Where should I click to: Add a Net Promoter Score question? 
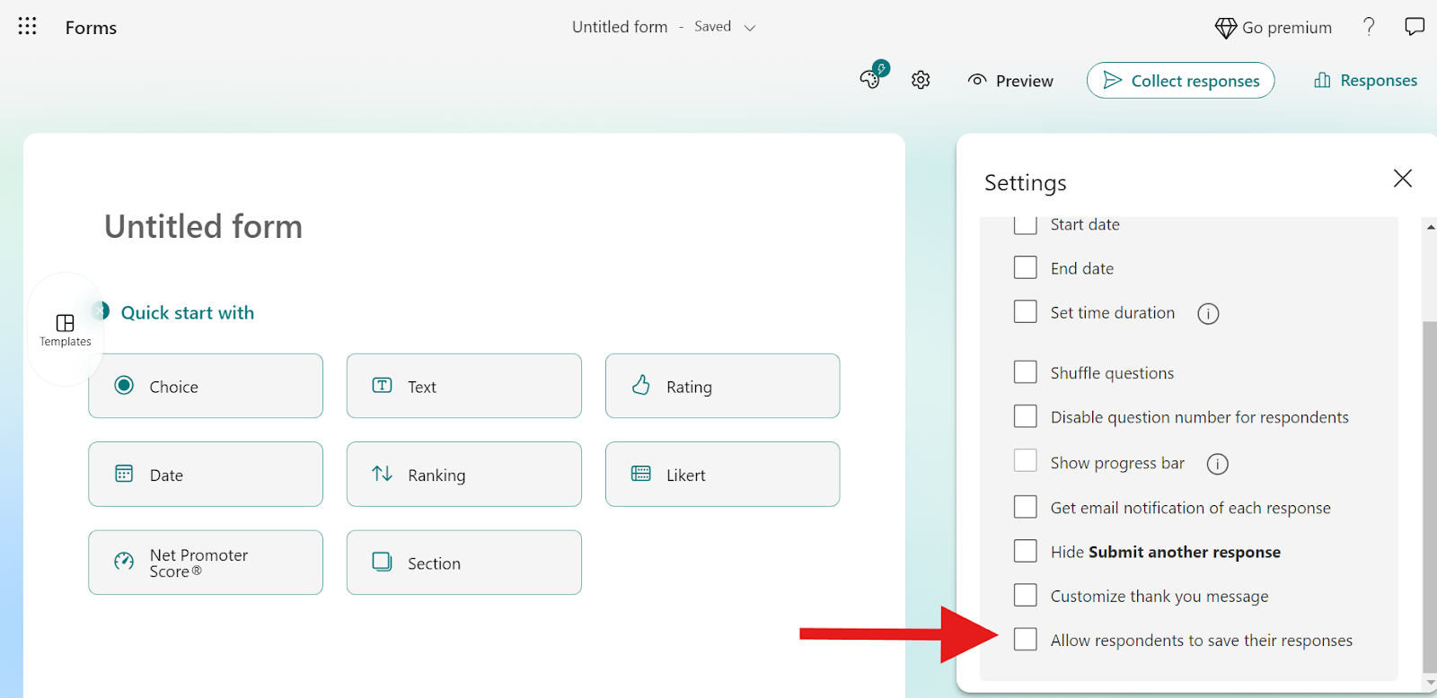206,563
